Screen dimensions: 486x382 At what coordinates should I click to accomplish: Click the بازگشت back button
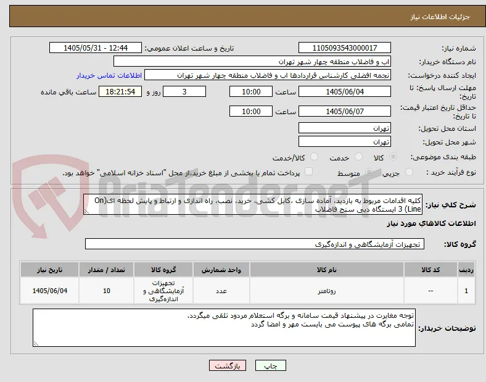228,365
